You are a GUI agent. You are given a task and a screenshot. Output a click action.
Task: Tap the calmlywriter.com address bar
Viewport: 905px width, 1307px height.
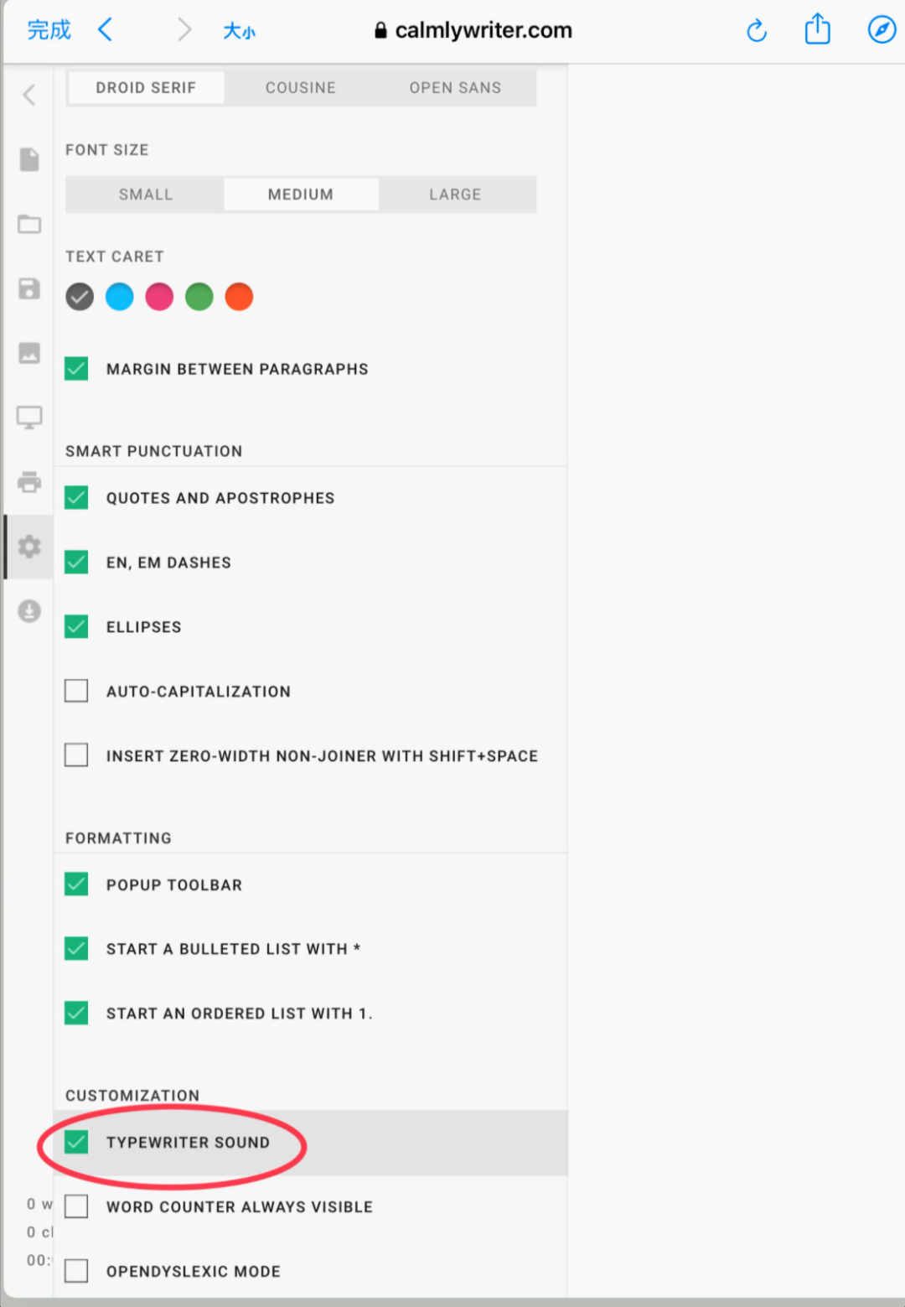[473, 31]
